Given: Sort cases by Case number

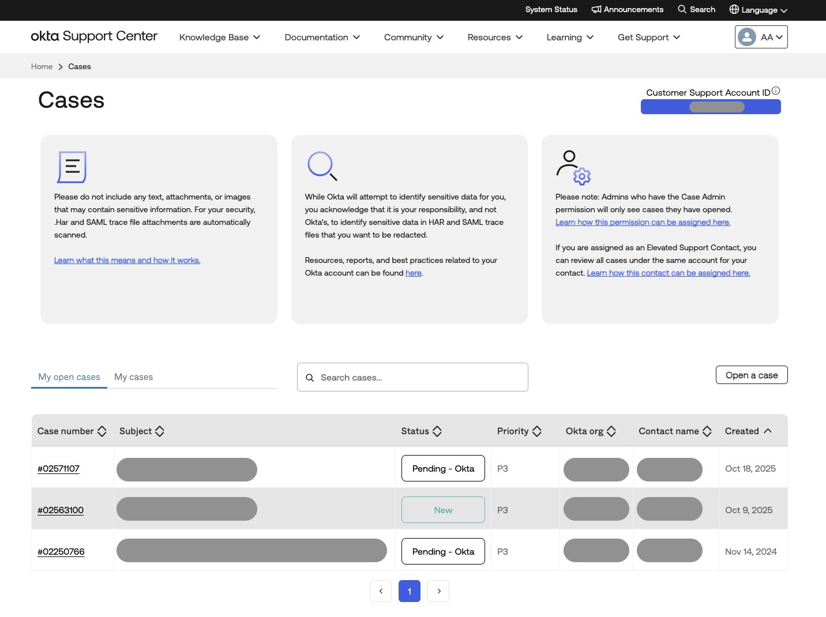Looking at the screenshot, I should click(102, 431).
